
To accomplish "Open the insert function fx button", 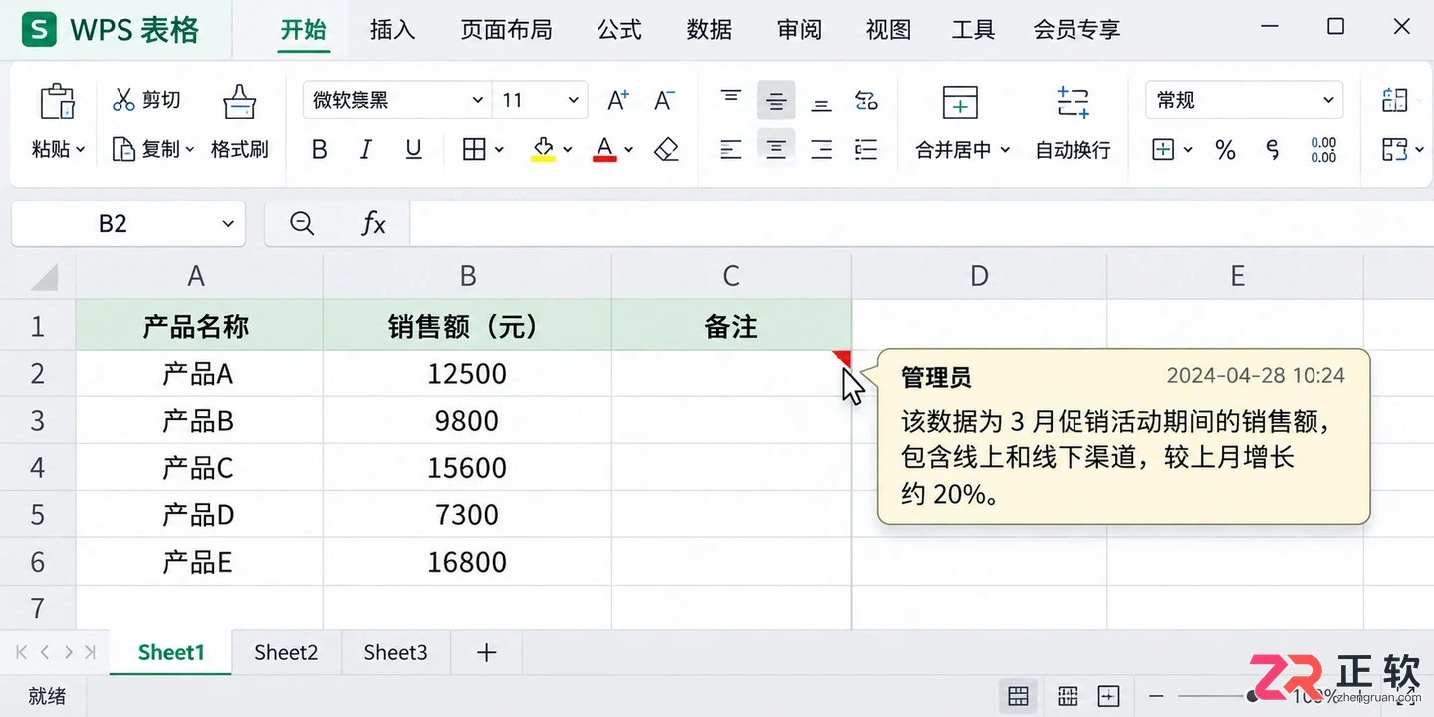I will [x=373, y=223].
